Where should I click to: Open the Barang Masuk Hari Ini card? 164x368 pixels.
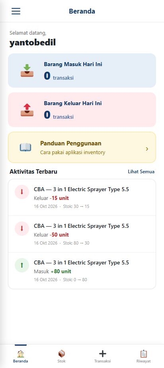click(82, 70)
